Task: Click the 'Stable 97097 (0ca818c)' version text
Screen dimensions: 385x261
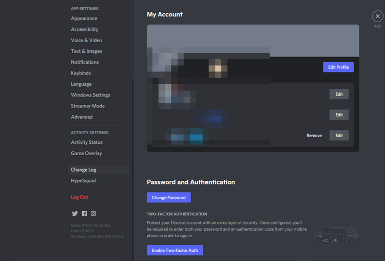Action: click(90, 226)
